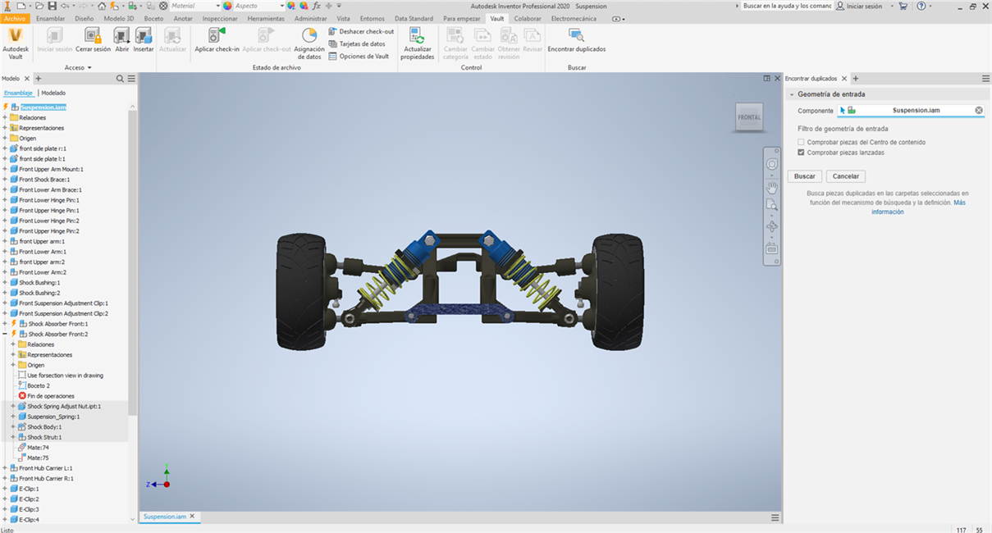Open the document tabs menu icon
The image size is (992, 533).
click(x=775, y=517)
